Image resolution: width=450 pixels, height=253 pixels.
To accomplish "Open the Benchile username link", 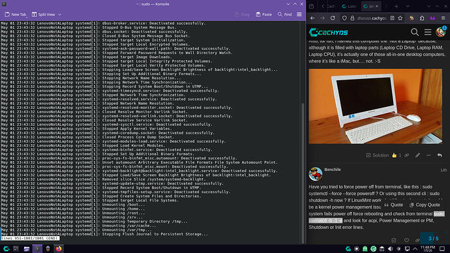I will 333,170.
